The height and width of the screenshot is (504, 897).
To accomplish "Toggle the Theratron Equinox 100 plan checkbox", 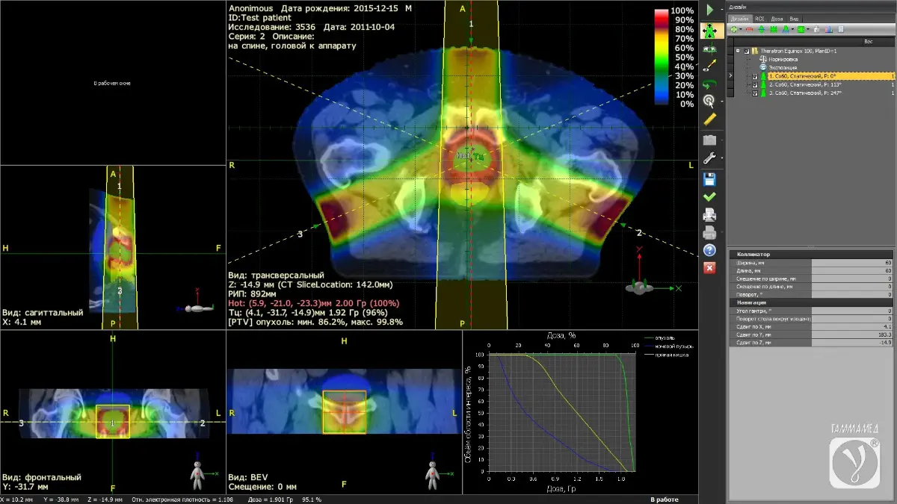I will [x=745, y=51].
